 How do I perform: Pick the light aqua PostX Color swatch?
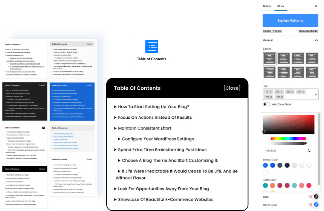(x=294, y=185)
